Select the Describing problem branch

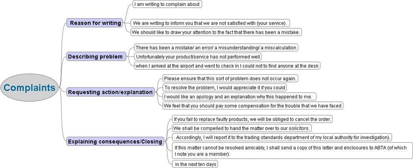pos(96,57)
